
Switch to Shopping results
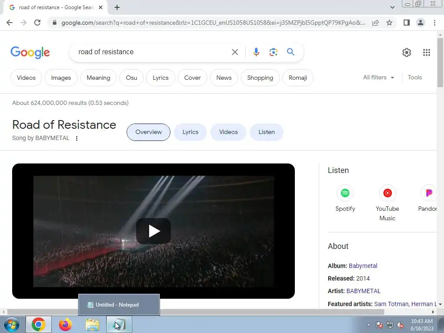[x=260, y=78]
